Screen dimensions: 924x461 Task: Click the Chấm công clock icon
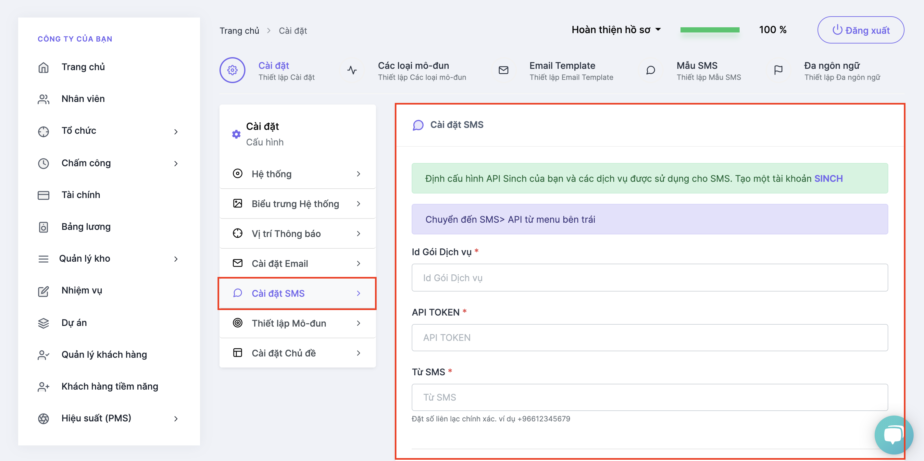44,163
